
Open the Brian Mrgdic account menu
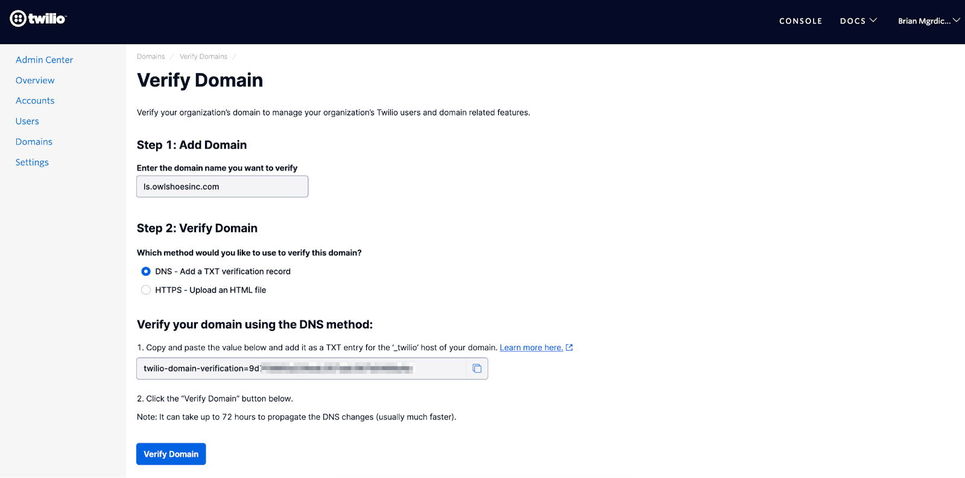point(928,21)
